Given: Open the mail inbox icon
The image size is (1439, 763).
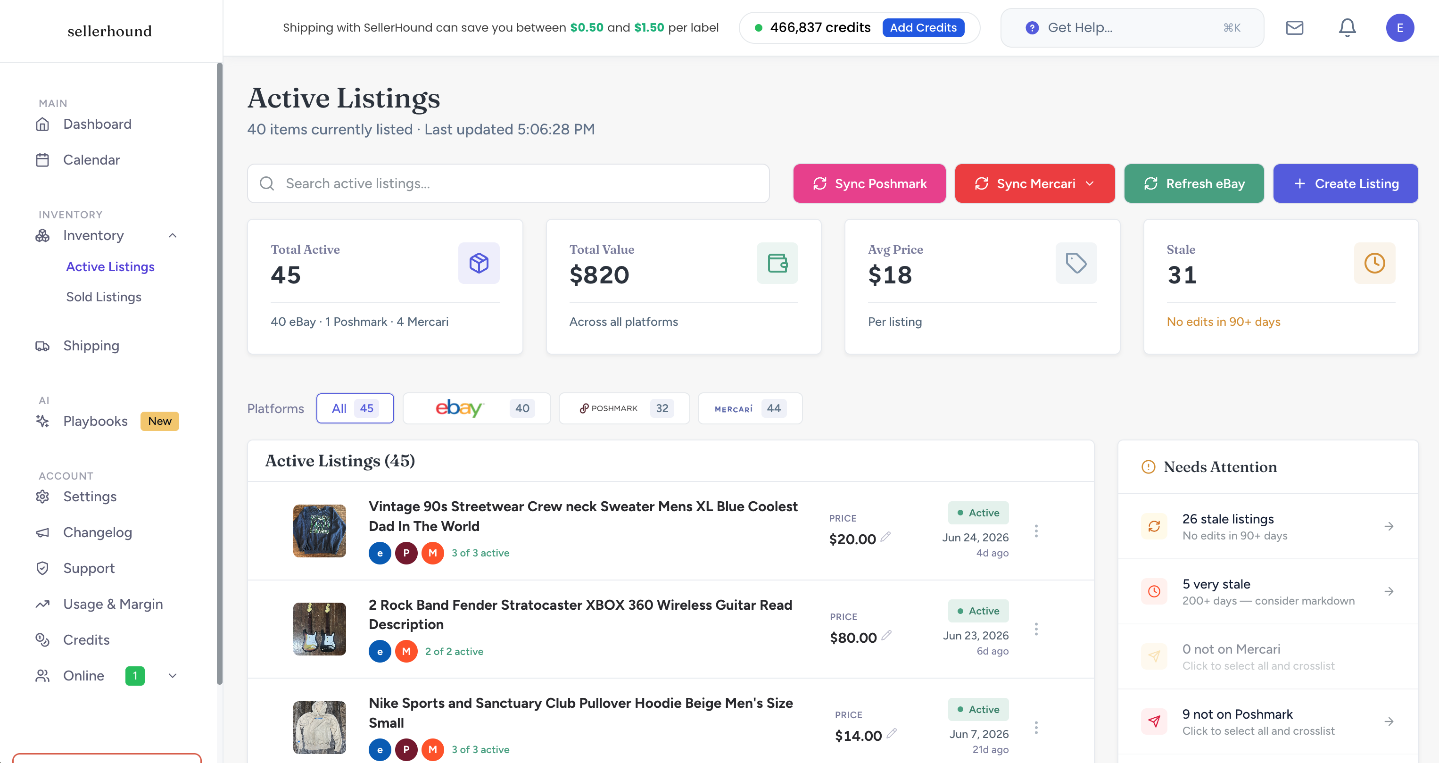Looking at the screenshot, I should (x=1294, y=27).
